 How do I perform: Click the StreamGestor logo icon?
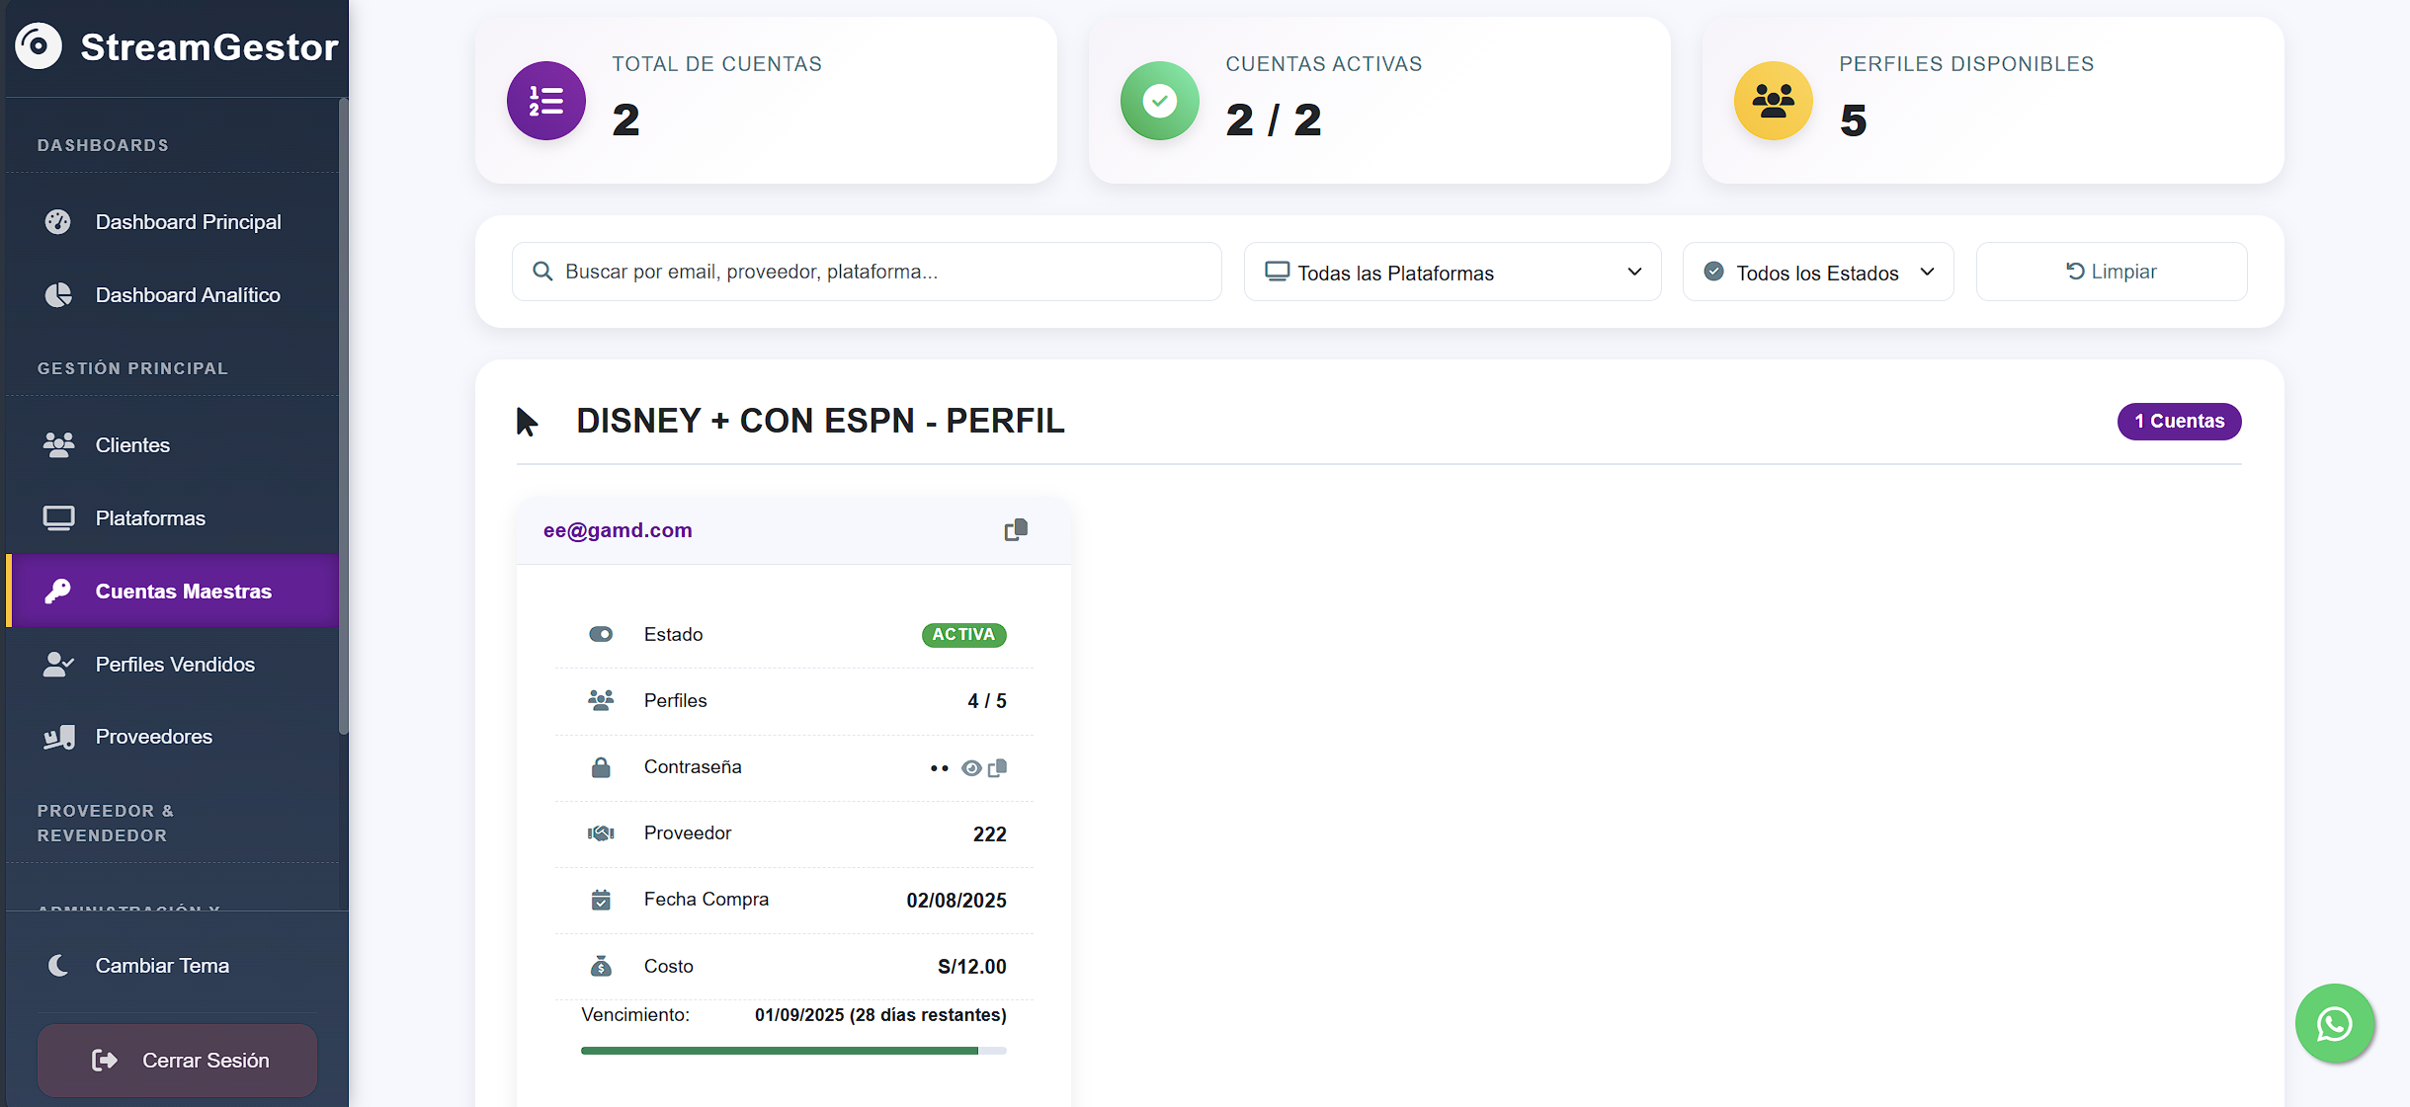click(x=39, y=45)
